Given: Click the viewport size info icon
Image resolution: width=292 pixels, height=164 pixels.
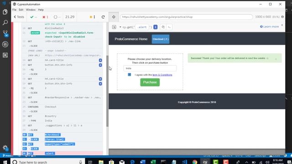Looking at the screenshot, I should tap(282, 17).
